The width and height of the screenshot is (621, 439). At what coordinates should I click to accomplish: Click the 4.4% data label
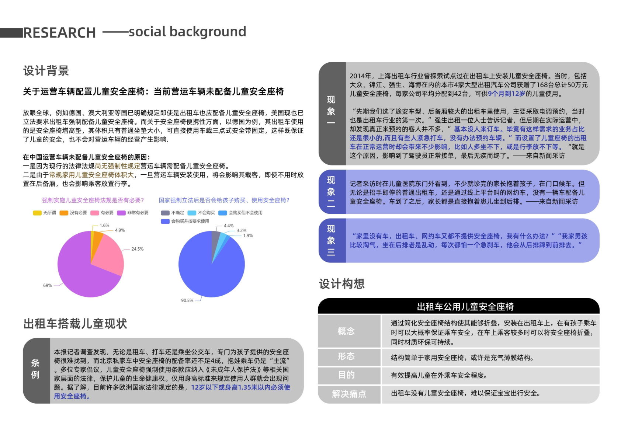(229, 226)
